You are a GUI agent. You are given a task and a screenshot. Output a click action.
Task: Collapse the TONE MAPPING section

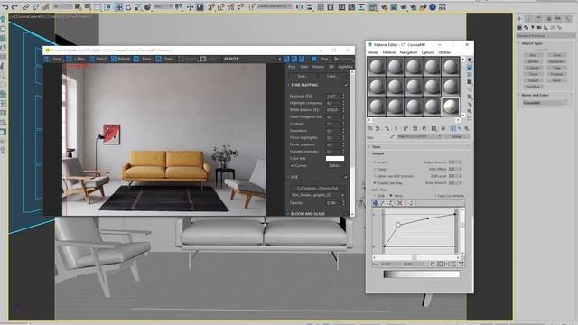[x=288, y=85]
